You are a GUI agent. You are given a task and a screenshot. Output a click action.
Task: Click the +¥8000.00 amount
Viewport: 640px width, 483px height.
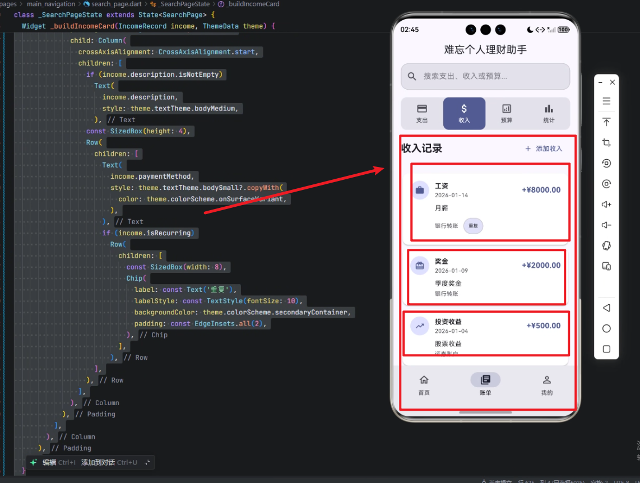pyautogui.click(x=541, y=190)
